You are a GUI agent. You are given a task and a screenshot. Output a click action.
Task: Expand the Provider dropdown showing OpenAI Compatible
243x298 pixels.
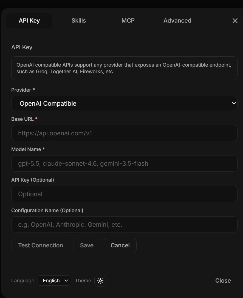coord(124,103)
